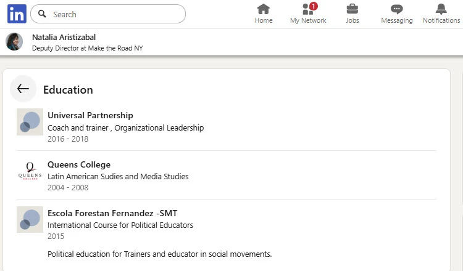463x271 pixels.
Task: Open the Jobs briefcase icon
Action: tap(352, 9)
